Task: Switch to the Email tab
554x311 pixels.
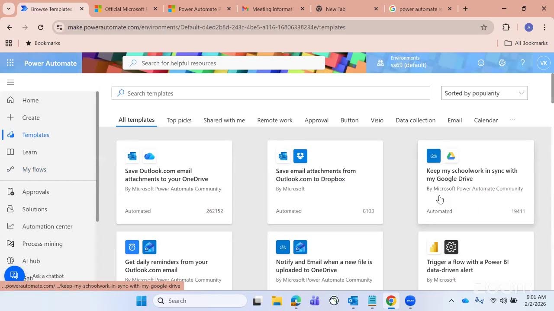Action: (x=455, y=120)
